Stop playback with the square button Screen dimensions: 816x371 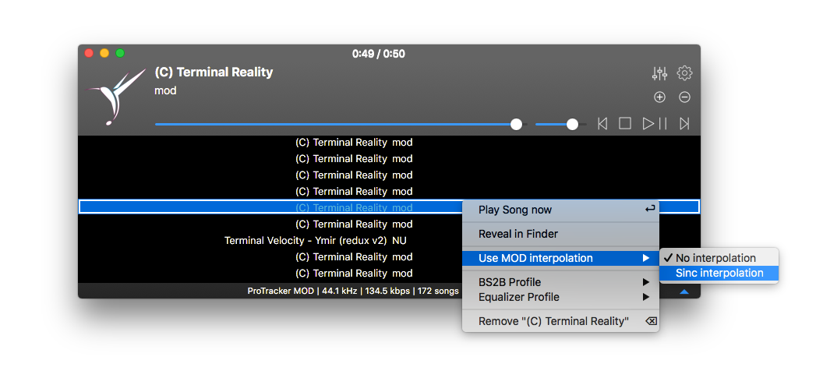pyautogui.click(x=624, y=123)
